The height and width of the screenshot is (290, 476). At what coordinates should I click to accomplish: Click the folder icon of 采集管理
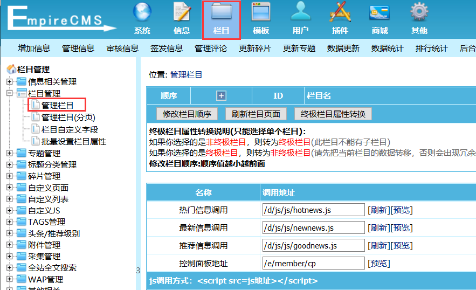21,256
